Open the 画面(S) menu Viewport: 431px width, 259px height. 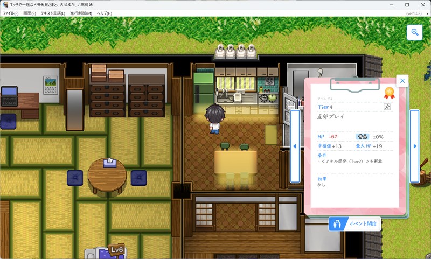click(30, 13)
